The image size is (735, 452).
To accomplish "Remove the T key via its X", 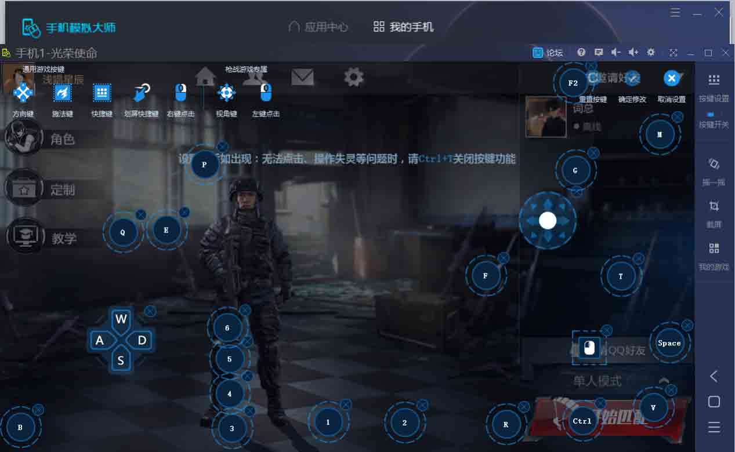I will [x=639, y=258].
